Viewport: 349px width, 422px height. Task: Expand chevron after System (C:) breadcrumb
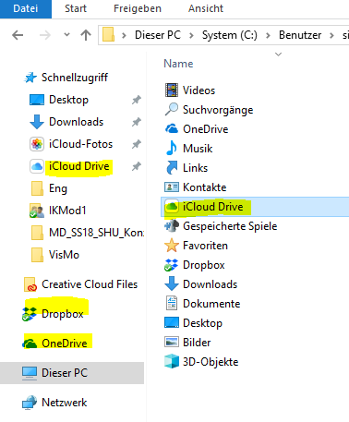pos(268,36)
